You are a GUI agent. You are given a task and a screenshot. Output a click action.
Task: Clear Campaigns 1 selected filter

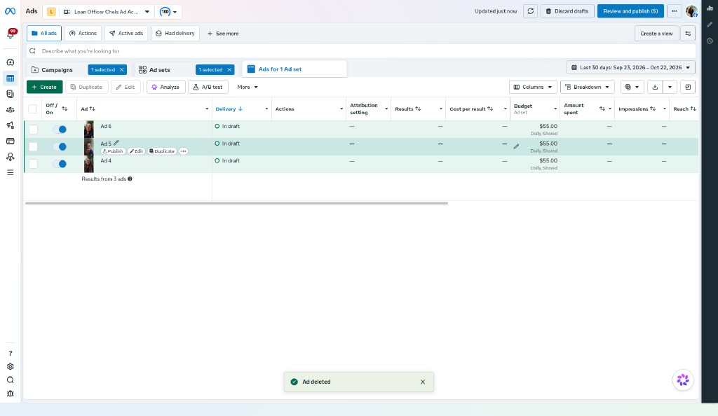point(121,69)
